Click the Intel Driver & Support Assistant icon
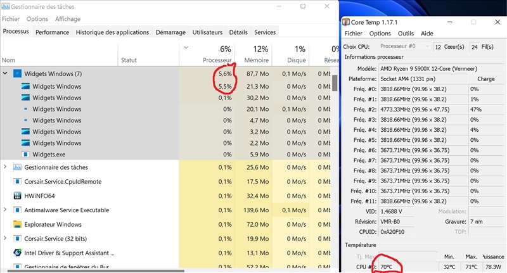 [x=17, y=252]
